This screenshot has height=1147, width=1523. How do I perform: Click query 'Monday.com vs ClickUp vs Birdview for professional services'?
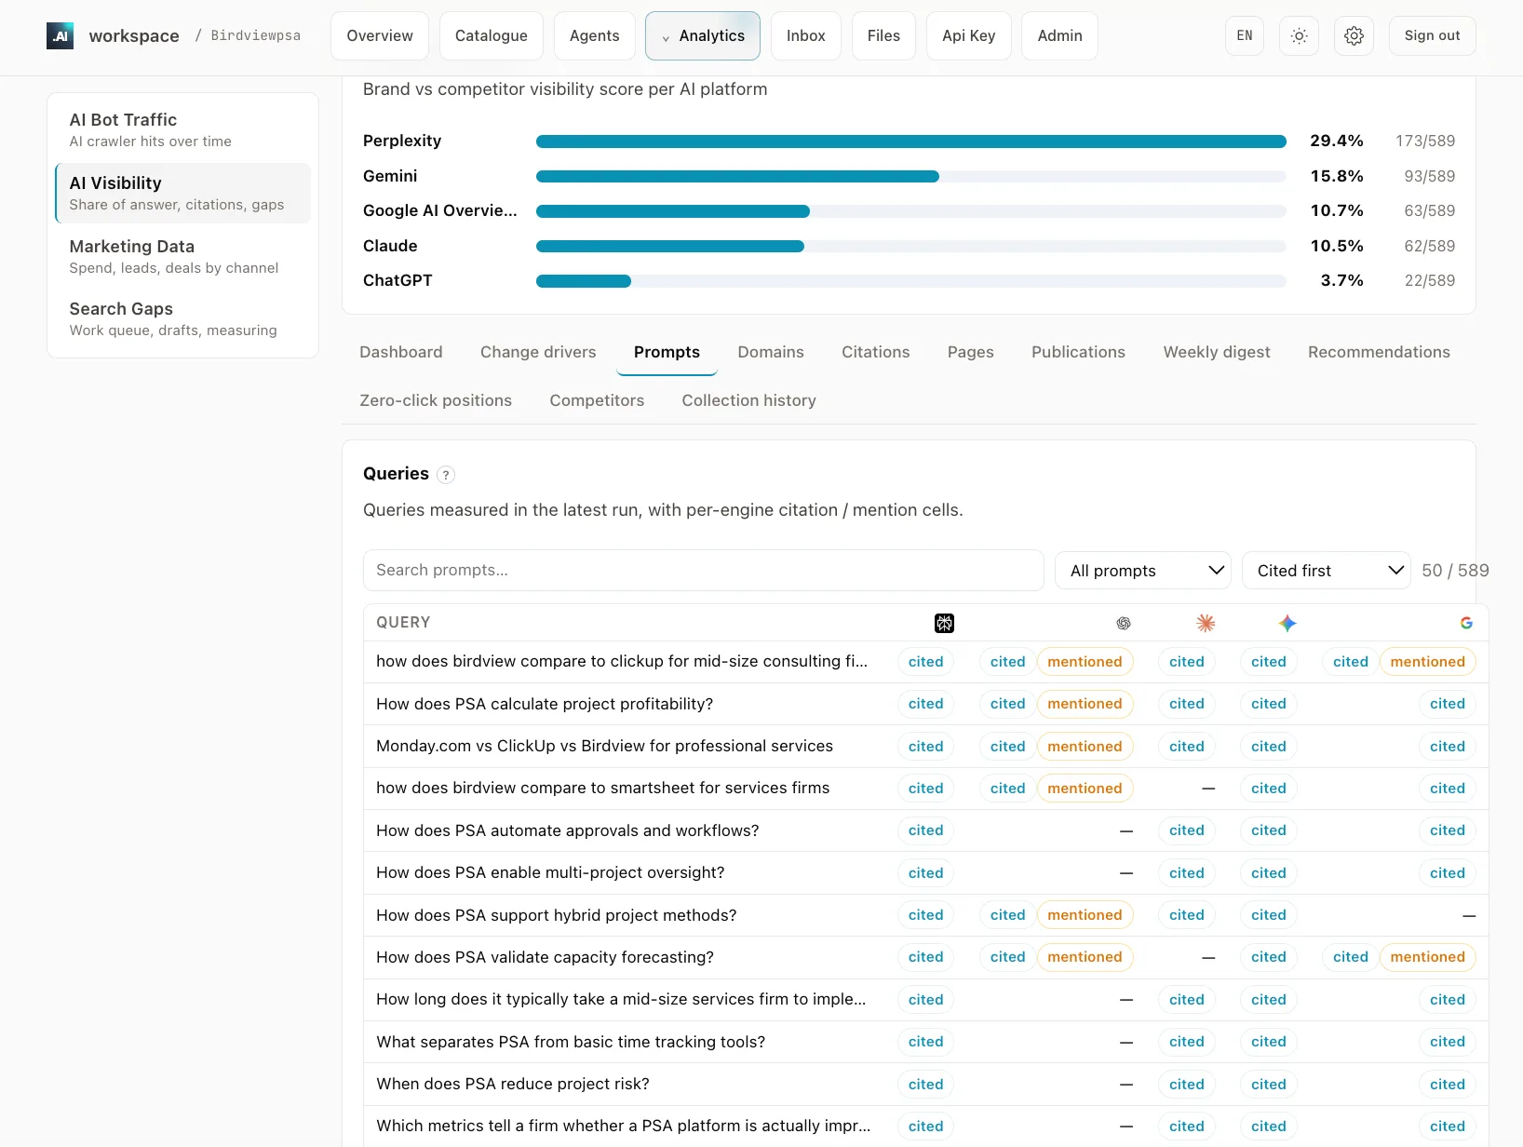click(604, 746)
